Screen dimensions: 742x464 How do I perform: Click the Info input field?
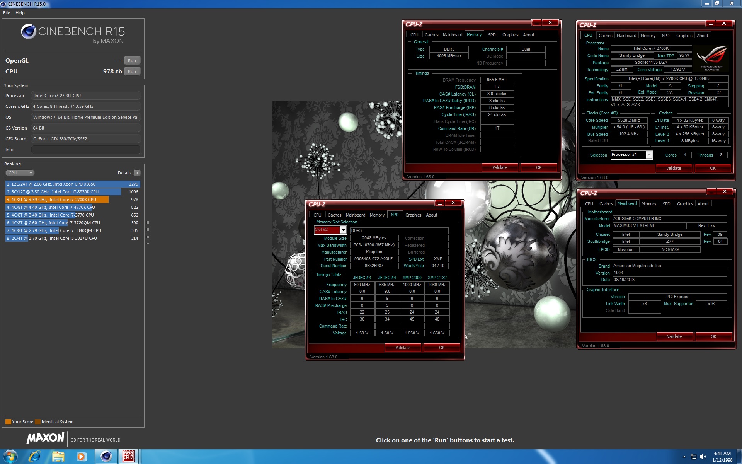pos(85,150)
